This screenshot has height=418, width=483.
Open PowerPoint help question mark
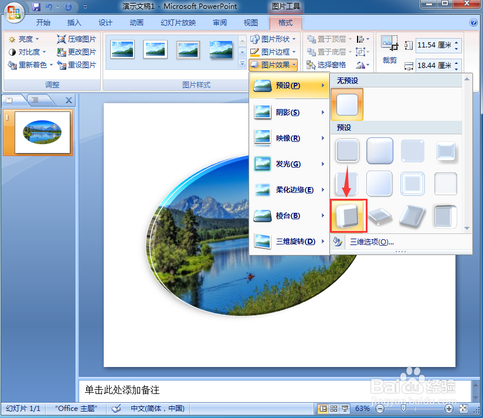click(x=474, y=22)
